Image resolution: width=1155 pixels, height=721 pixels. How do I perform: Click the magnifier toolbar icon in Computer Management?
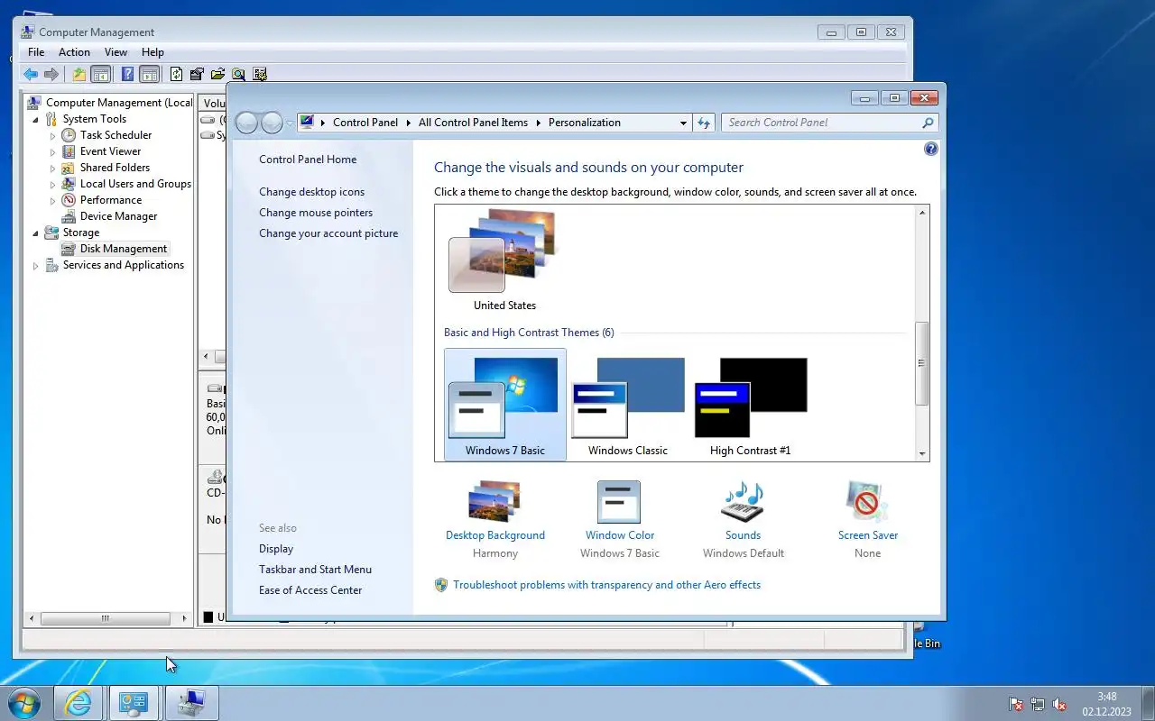coord(238,75)
